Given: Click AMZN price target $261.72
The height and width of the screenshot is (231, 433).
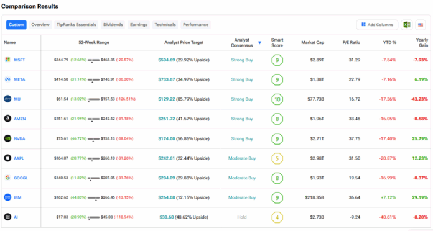Looking at the screenshot, I should [167, 119].
